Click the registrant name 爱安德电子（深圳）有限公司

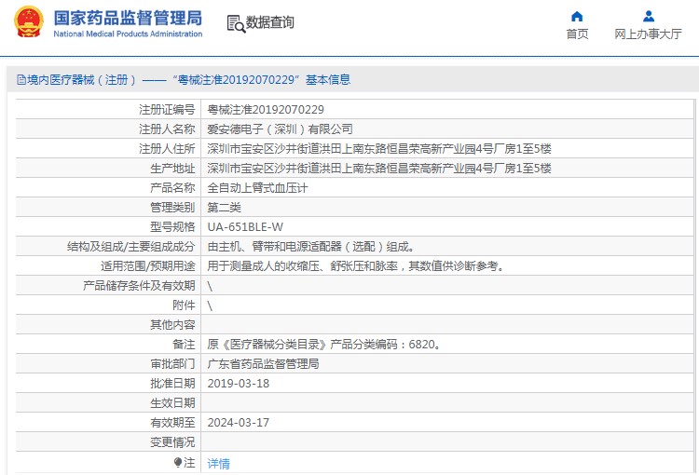tap(280, 129)
